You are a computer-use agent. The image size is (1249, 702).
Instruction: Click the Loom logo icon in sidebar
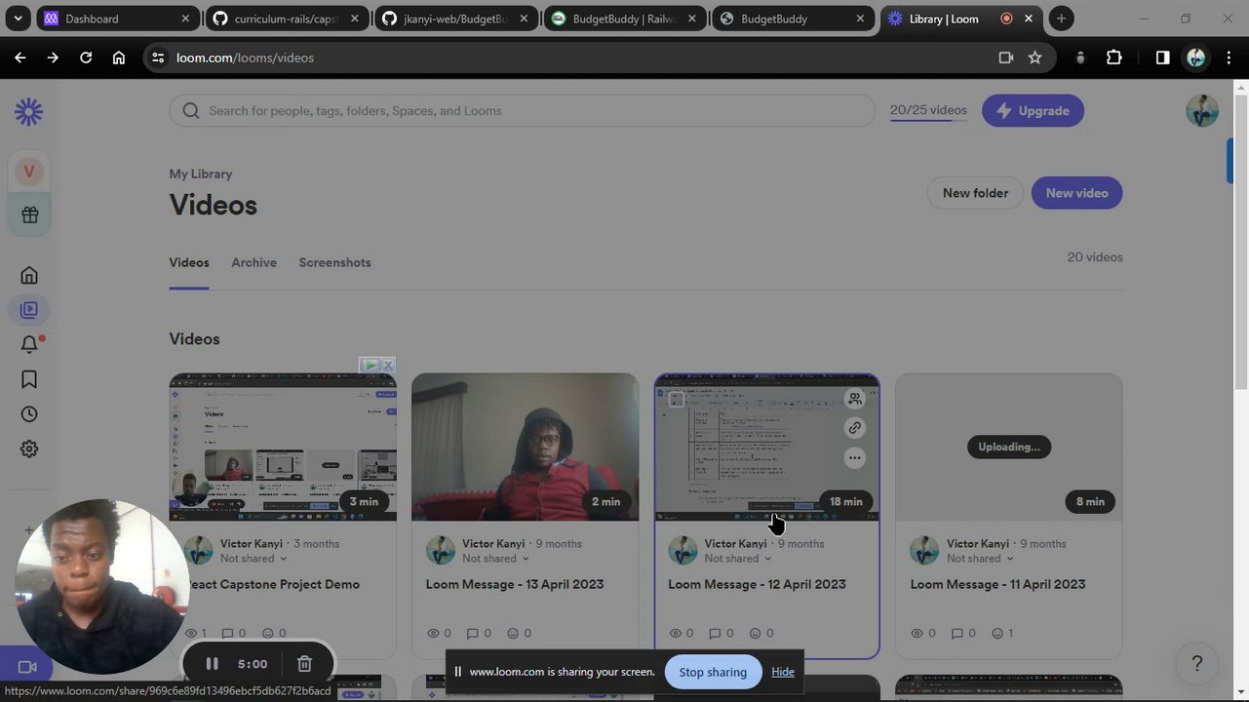tap(29, 112)
